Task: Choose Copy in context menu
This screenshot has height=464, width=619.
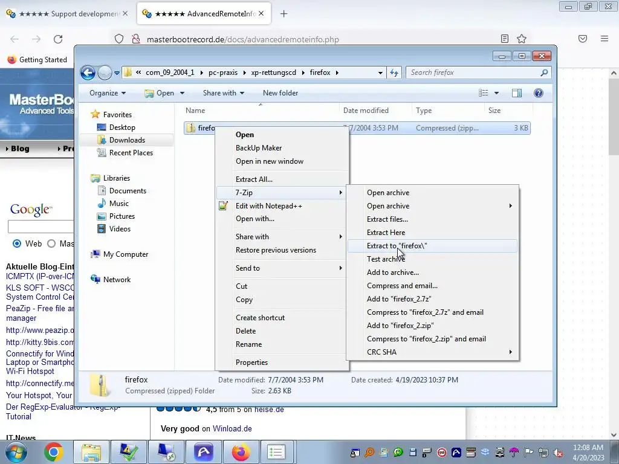Action: click(x=282, y=300)
